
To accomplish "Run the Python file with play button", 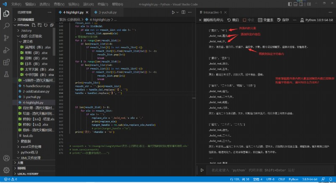I will click(173, 13).
